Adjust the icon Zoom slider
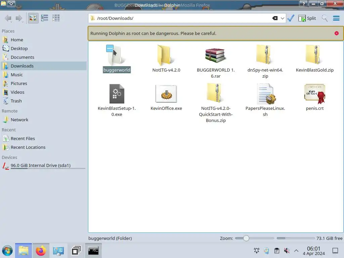344x258 pixels. click(254, 238)
